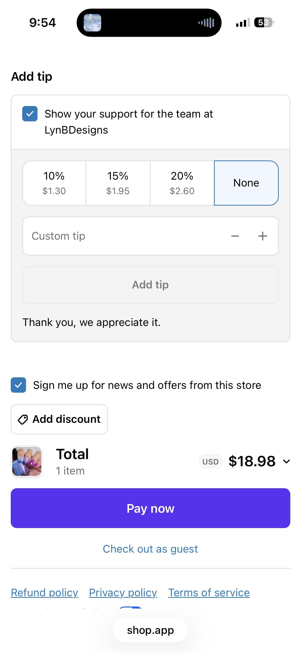Open the Refund policy link

click(x=44, y=592)
